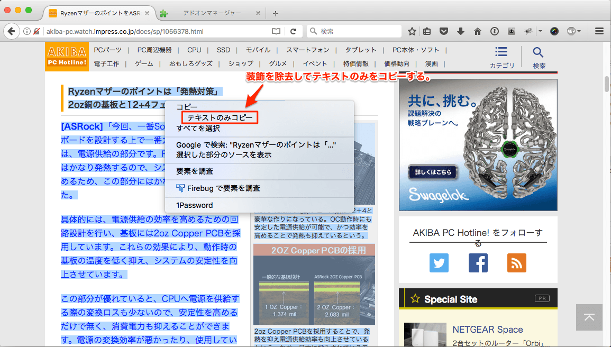This screenshot has width=611, height=347.
Task: Click the address bar URL field
Action: pos(156,31)
